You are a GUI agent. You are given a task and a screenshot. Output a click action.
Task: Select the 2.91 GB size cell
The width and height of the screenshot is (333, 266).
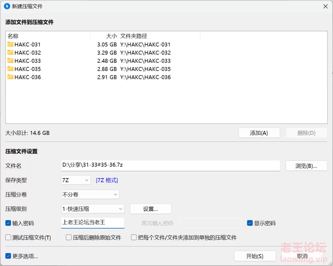[107, 77]
